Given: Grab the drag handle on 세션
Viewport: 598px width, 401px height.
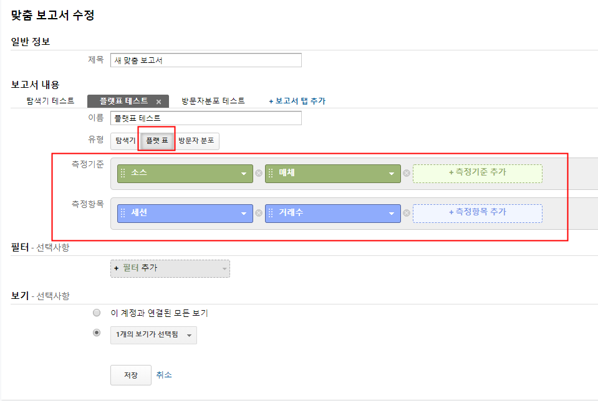Looking at the screenshot, I should 123,213.
